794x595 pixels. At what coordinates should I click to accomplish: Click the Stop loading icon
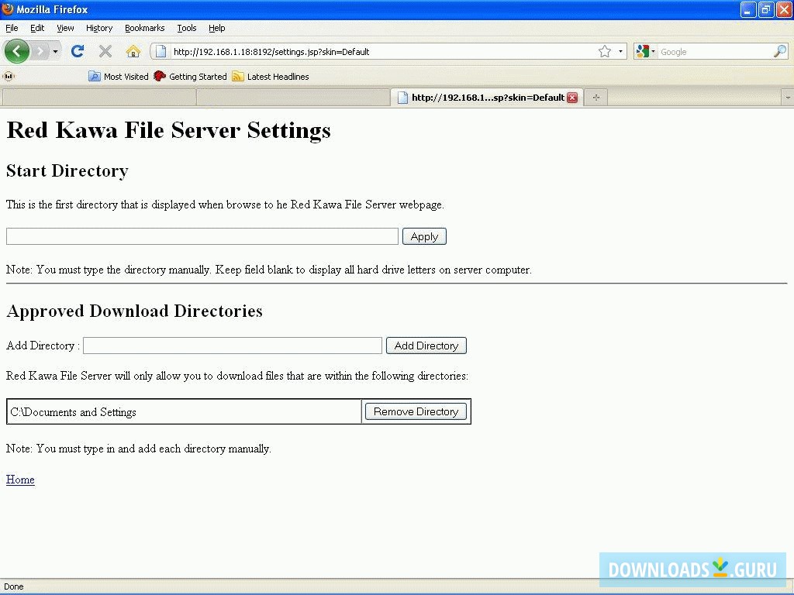[x=105, y=51]
